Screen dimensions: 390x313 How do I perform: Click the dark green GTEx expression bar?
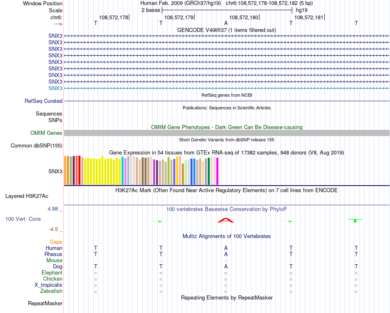209,171
